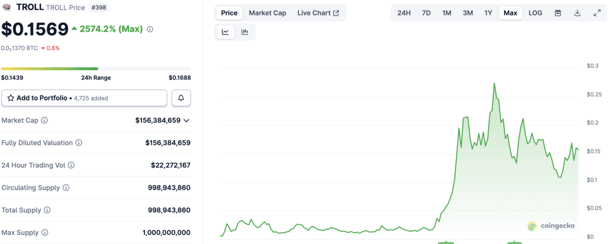This screenshot has height=244, width=610.
Task: Select the line chart view icon
Action: [x=225, y=32]
